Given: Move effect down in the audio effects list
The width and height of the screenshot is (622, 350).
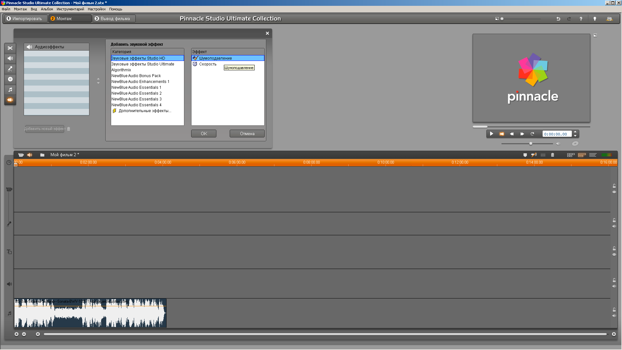Looking at the screenshot, I should point(98,83).
